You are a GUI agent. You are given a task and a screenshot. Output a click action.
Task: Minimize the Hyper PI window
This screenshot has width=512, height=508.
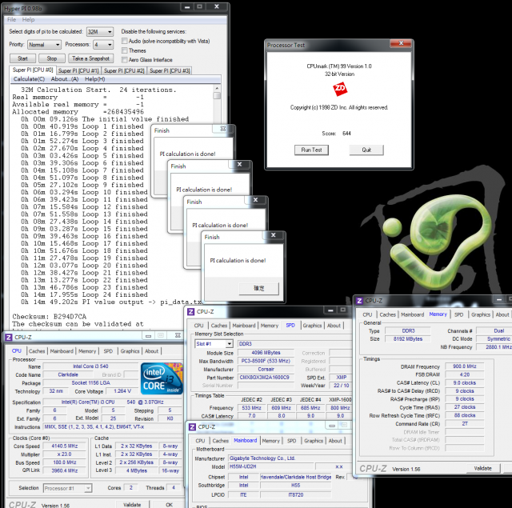coord(187,7)
